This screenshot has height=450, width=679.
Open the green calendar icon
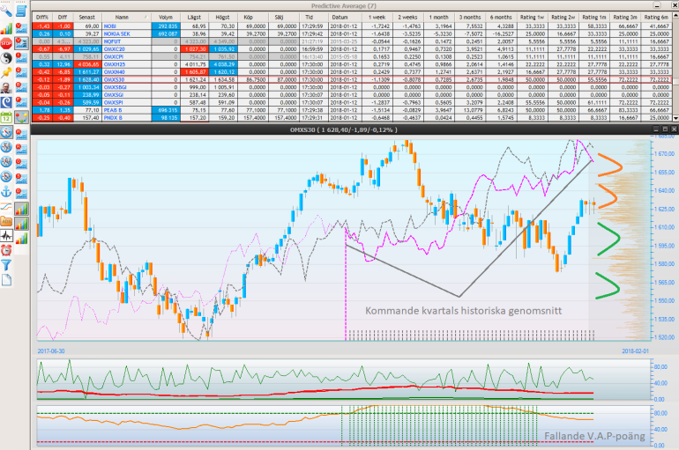[x=7, y=117]
